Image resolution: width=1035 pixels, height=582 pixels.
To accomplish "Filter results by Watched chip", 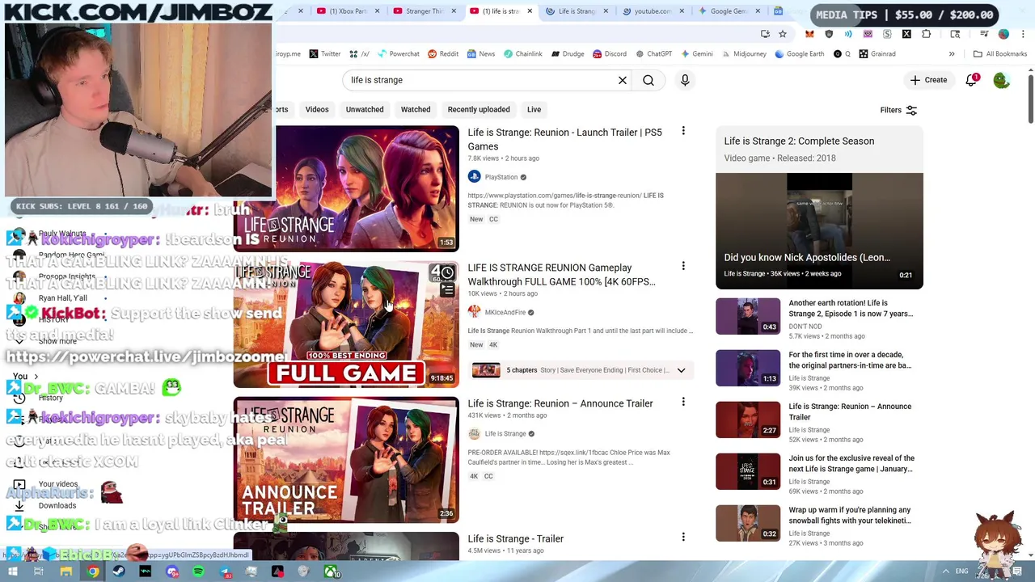I will tap(416, 109).
